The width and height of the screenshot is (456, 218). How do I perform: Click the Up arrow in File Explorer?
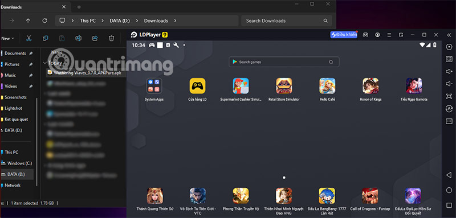(28, 20)
